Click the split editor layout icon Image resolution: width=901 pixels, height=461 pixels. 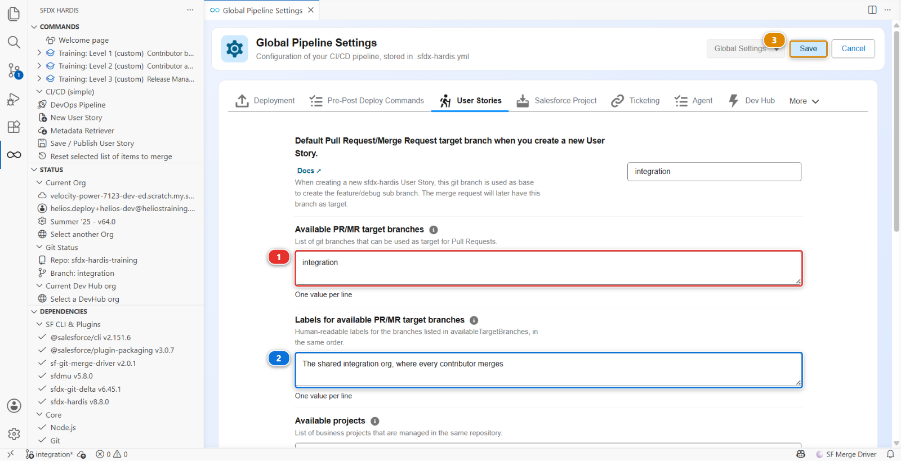(x=872, y=10)
